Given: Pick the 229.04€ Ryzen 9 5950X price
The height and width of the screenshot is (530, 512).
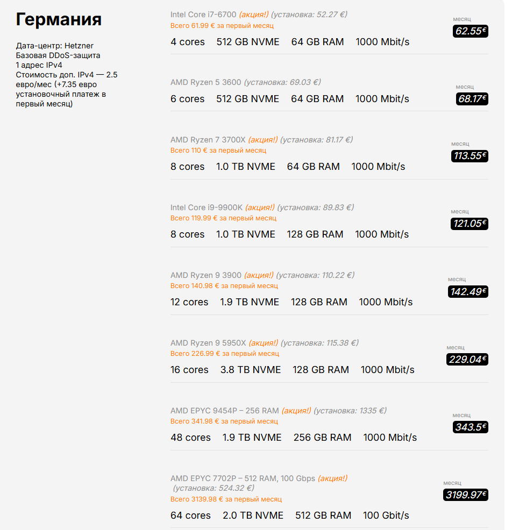Looking at the screenshot, I should tap(467, 359).
